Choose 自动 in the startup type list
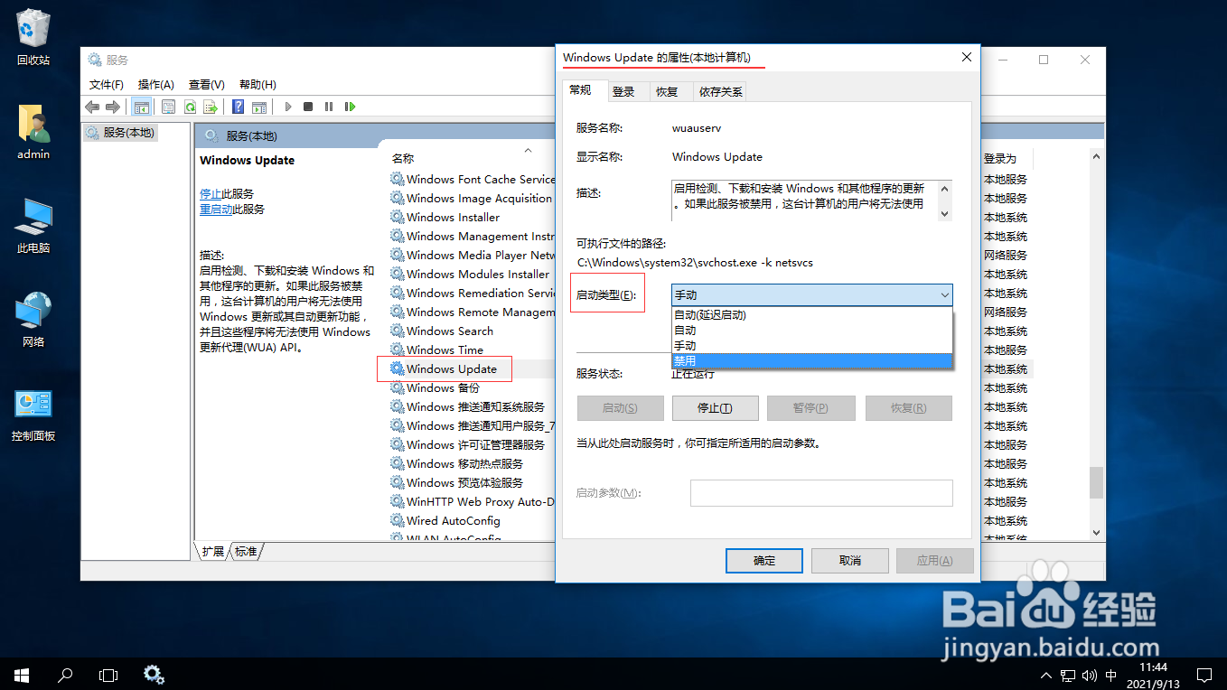The width and height of the screenshot is (1227, 690). [x=811, y=331]
